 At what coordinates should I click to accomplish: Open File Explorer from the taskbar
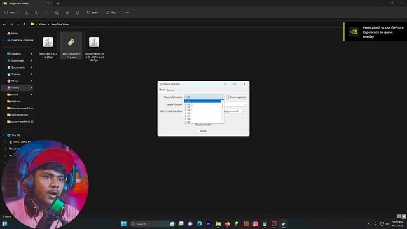[x=218, y=224]
